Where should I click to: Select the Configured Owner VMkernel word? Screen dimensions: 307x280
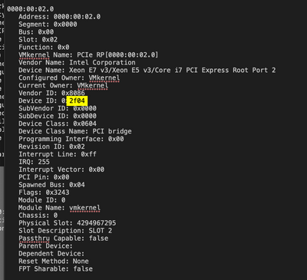click(104, 77)
